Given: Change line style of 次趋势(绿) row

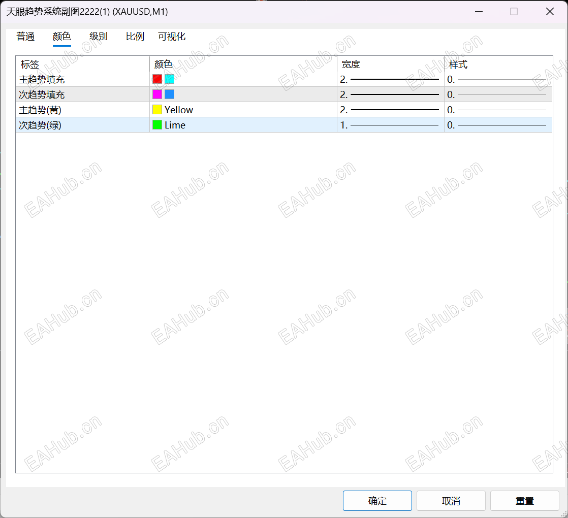Looking at the screenshot, I should [498, 125].
